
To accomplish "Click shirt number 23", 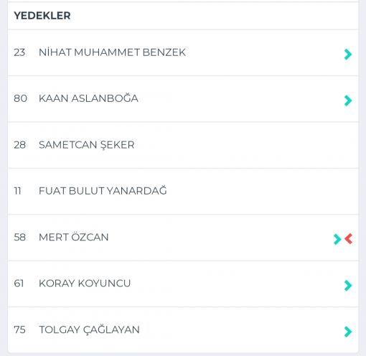I will coord(19,52).
